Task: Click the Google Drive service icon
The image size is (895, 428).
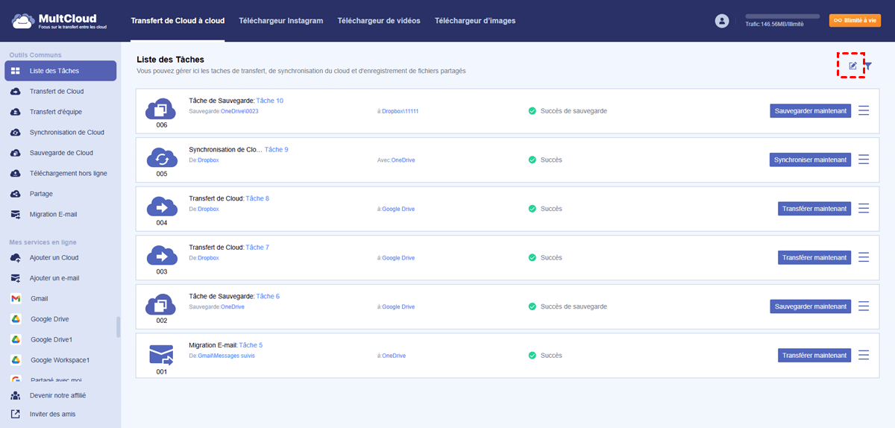Action: pyautogui.click(x=16, y=319)
